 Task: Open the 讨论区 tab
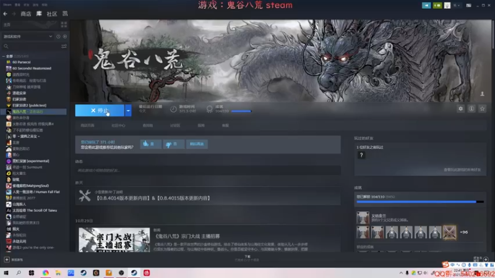coord(175,125)
